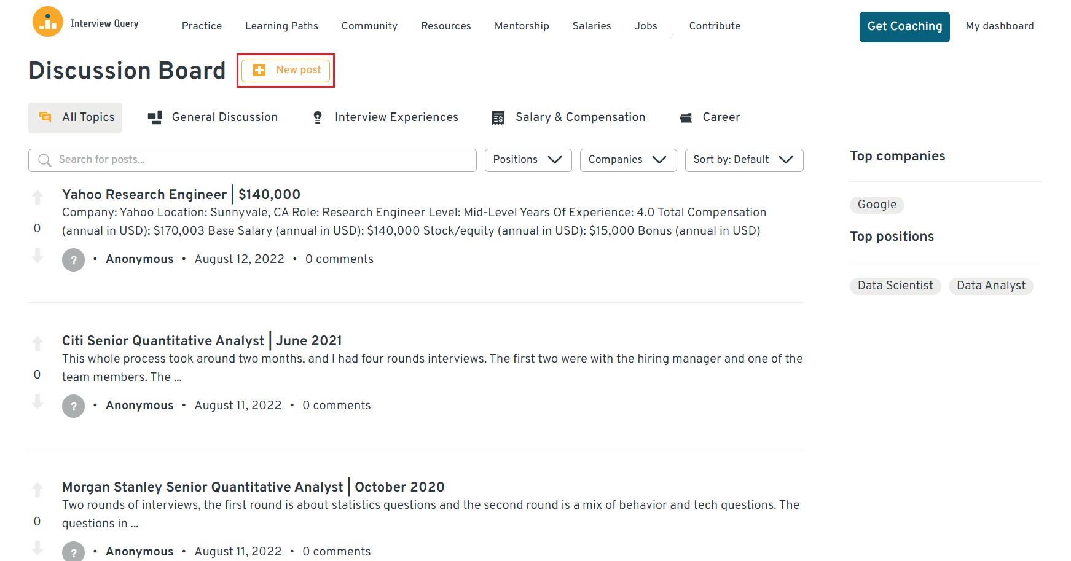Viewport: 1071px width, 561px height.
Task: Click the Interview Experiences lightbulb icon
Action: click(318, 117)
